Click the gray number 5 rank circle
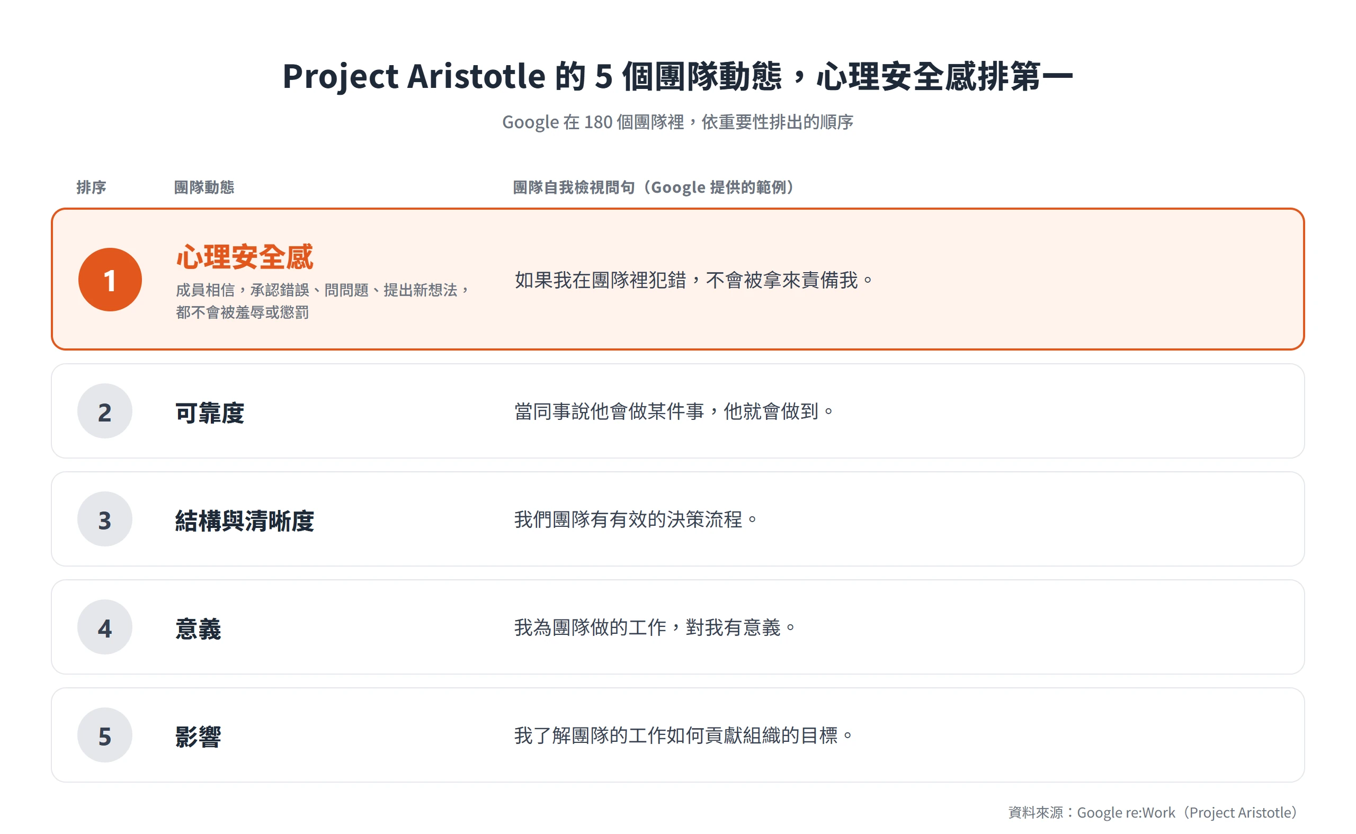The image size is (1356, 834). point(105,736)
